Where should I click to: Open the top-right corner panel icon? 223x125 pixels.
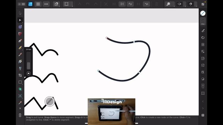click(x=203, y=4)
